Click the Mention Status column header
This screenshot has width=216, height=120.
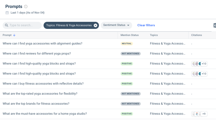[129, 35]
